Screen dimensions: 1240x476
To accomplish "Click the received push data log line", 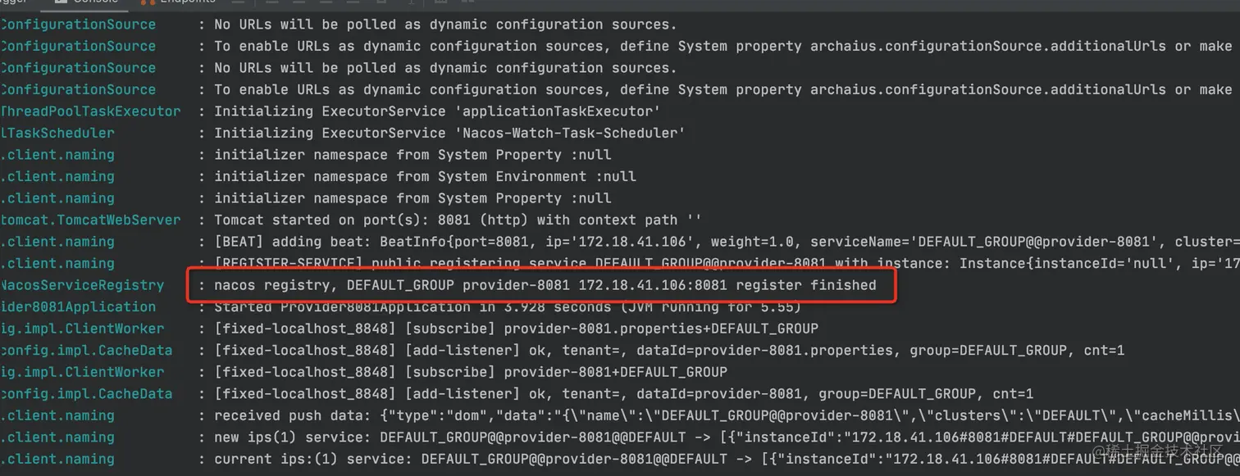I will [x=722, y=415].
